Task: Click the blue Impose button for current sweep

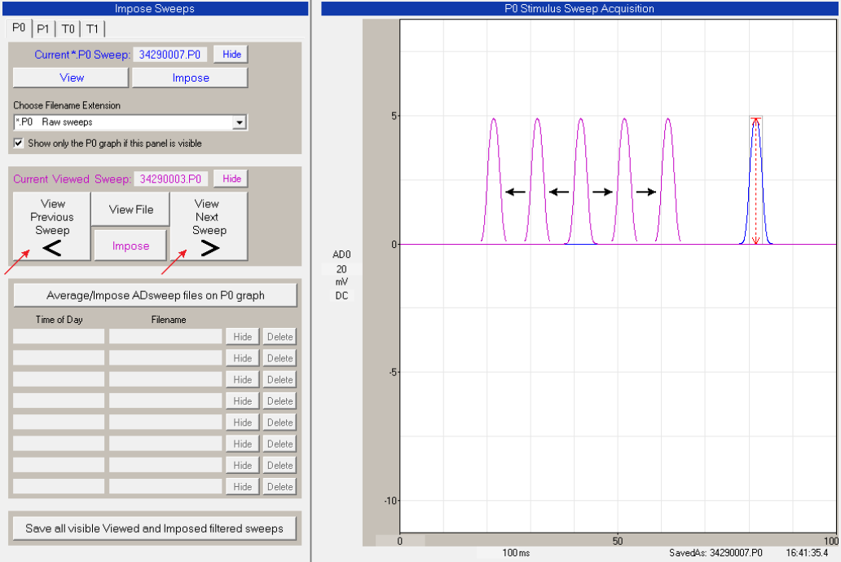Action: point(190,77)
